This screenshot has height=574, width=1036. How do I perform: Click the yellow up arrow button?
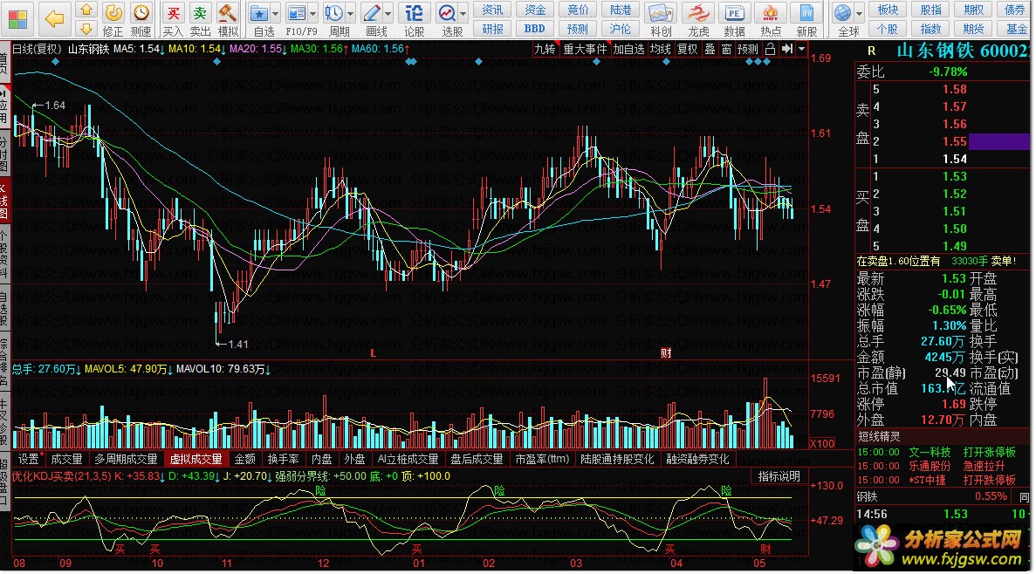(86, 10)
